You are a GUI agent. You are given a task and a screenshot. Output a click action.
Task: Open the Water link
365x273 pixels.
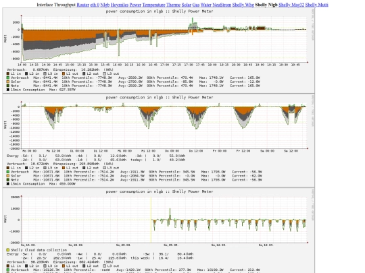(205, 5)
